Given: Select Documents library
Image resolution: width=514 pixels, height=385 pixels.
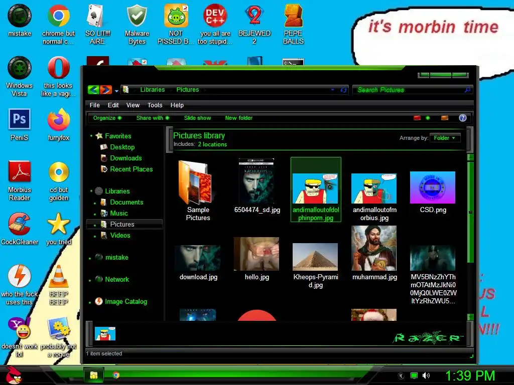Looking at the screenshot, I should point(126,203).
